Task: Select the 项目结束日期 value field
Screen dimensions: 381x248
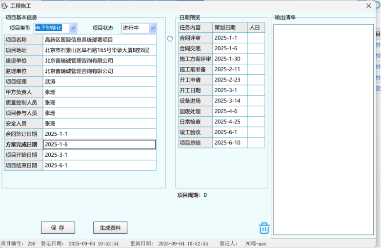Action: 100,165
